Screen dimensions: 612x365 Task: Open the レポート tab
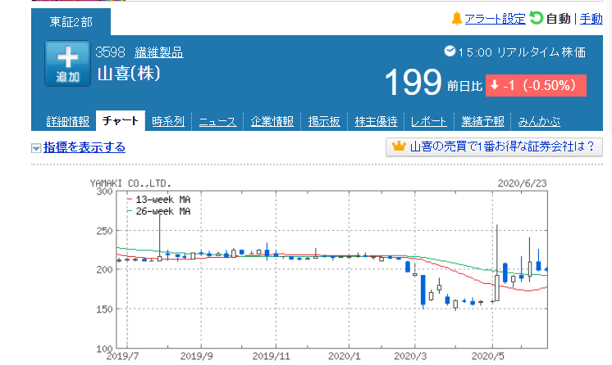(428, 122)
